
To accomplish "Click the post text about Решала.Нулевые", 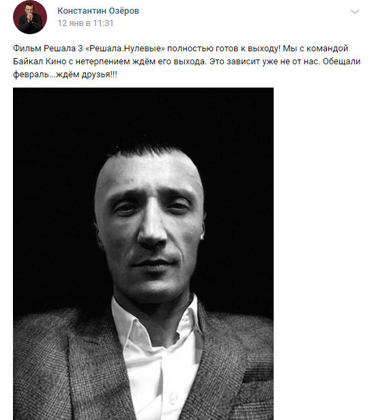I will pyautogui.click(x=186, y=62).
